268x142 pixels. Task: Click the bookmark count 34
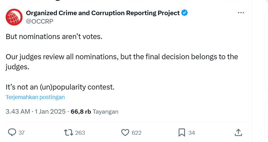pyautogui.click(x=192, y=133)
